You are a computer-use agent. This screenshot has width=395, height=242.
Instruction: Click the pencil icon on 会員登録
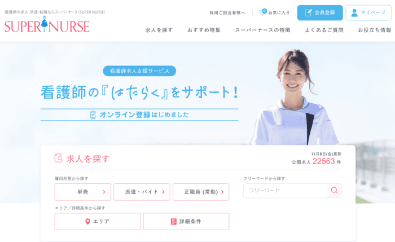(x=308, y=12)
